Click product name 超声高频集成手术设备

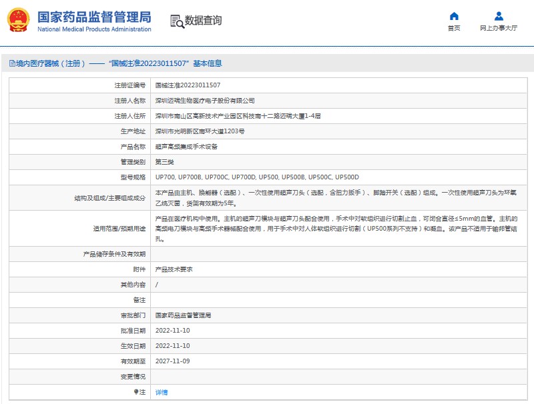[x=186, y=147]
